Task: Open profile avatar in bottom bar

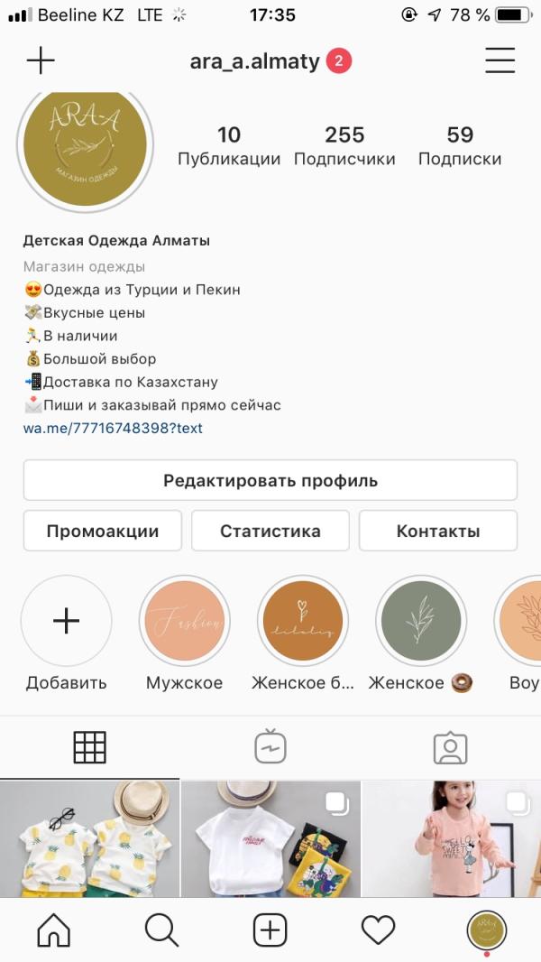Action: [487, 930]
